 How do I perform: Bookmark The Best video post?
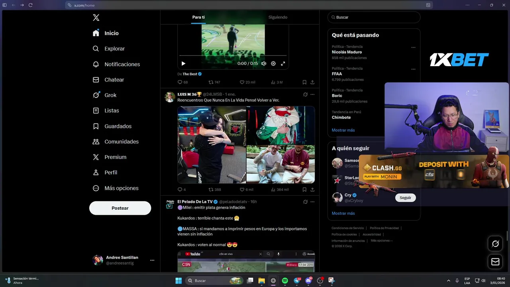pos(304,82)
